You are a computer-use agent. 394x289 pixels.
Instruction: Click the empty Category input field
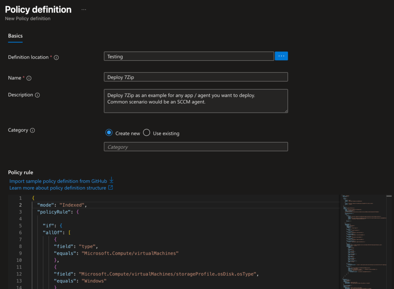point(195,147)
